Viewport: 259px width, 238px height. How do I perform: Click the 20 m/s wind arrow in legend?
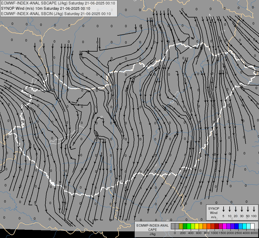tap(236, 209)
